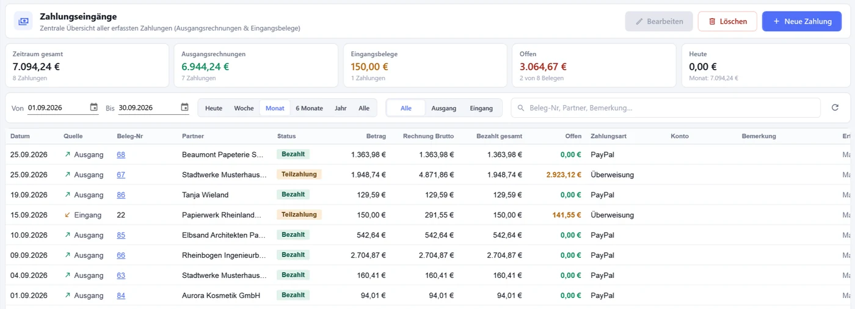Create a new payment with Neue Zahlung
855x309 pixels.
click(802, 21)
